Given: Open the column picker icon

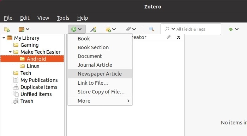Looking at the screenshot, I should pos(178,37).
